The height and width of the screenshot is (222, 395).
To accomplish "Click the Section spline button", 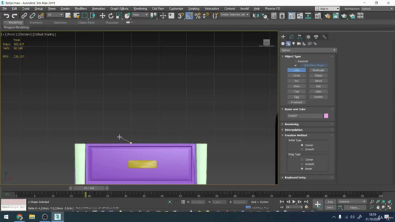I will (x=318, y=97).
